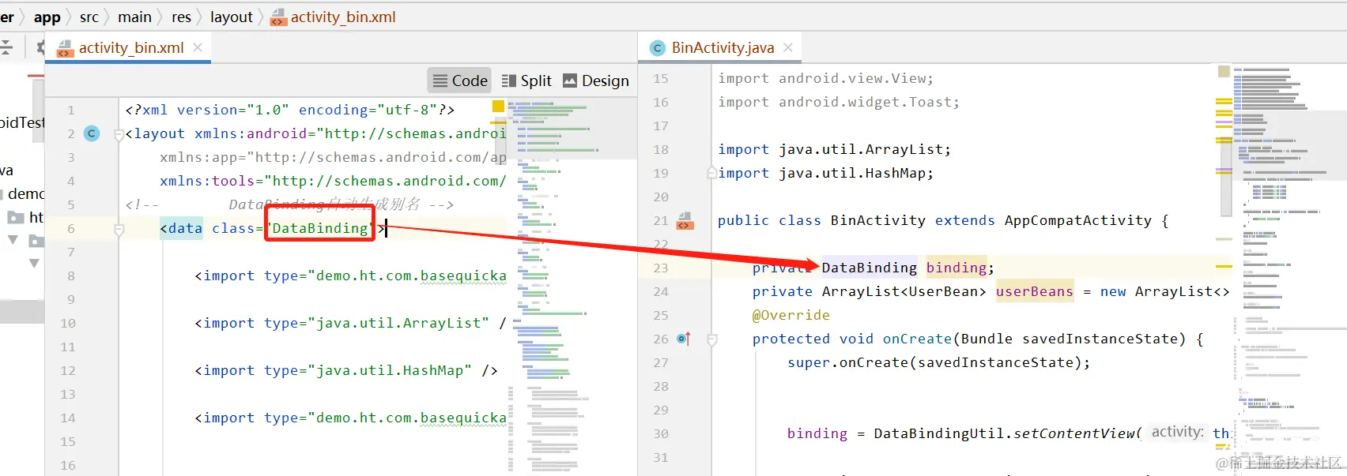Click the java.util.HashMap import type in the XML
Screen dimensions: 1347x476
tap(390, 370)
